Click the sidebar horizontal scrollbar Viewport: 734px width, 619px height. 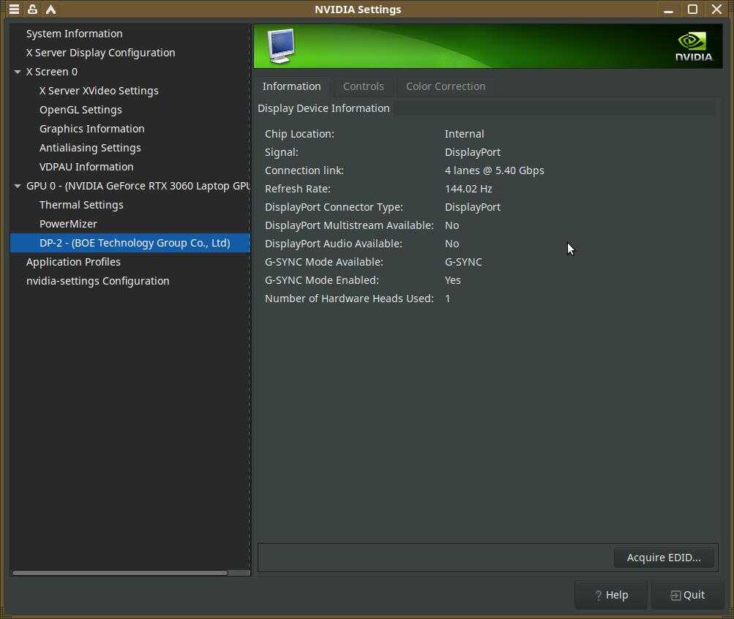(120, 573)
